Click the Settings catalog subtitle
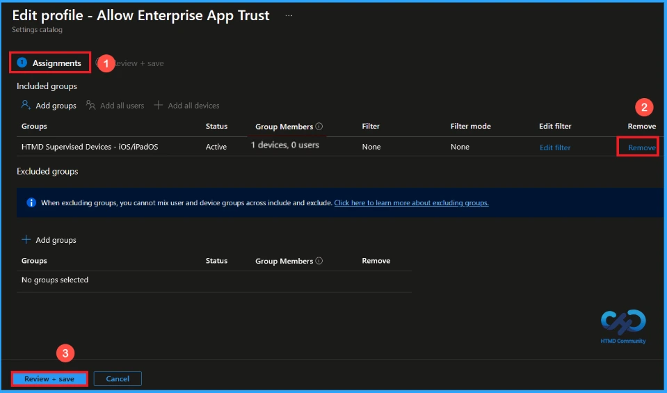Screen dimensions: 667x393 click(37, 30)
